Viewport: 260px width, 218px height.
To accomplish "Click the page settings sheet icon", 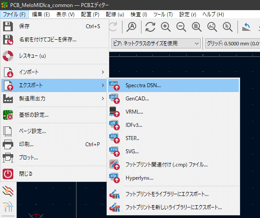I will coord(8,131).
